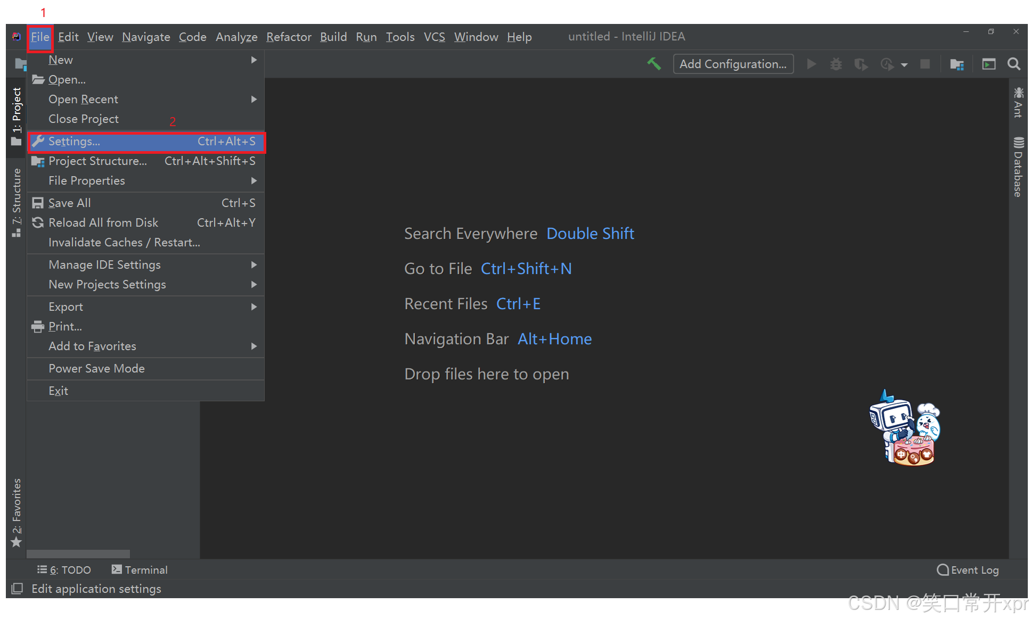Open the View menu
The height and width of the screenshot is (620, 1031).
pyautogui.click(x=100, y=37)
